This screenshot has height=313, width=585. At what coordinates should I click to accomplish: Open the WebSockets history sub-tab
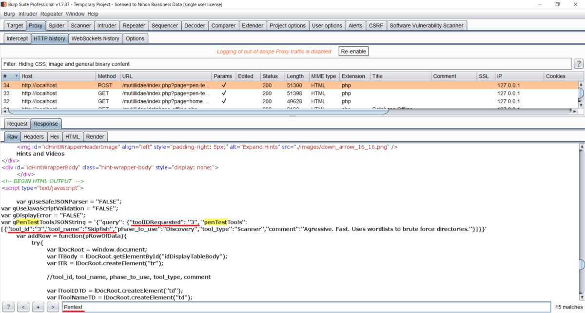tap(95, 38)
